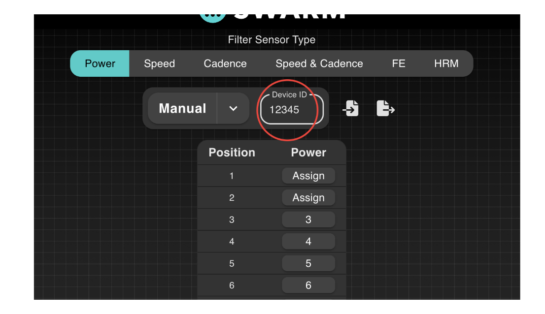Viewport: 545px width, 314px height.
Task: Select the FE sensor type tab
Action: [398, 63]
